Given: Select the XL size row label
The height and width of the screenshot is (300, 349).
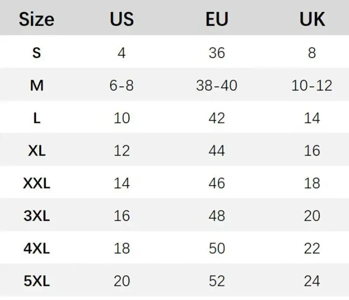Looking at the screenshot, I should (37, 151).
